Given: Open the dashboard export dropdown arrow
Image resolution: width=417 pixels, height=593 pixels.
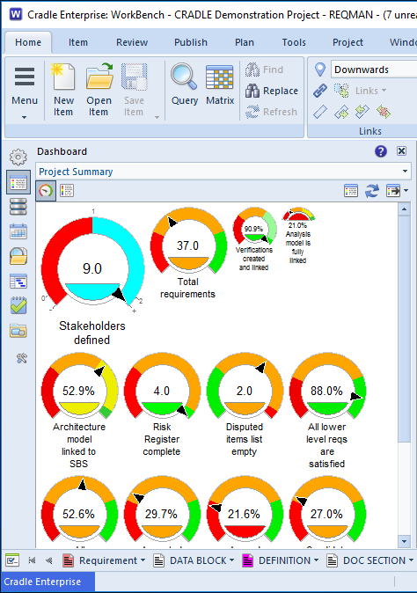Looking at the screenshot, I should click(x=406, y=191).
